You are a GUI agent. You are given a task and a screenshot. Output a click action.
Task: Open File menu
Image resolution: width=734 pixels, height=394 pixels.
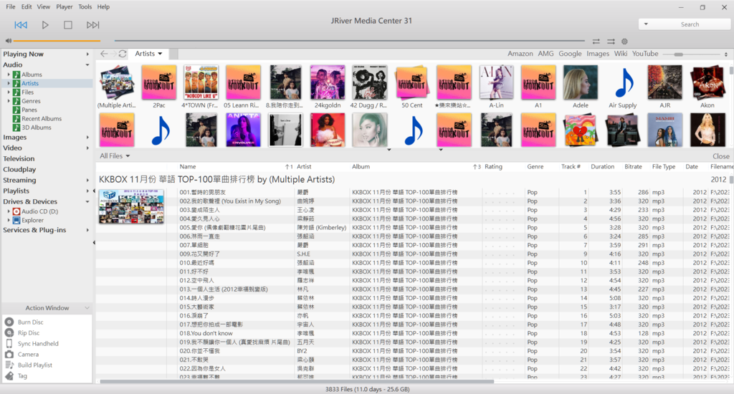(10, 7)
